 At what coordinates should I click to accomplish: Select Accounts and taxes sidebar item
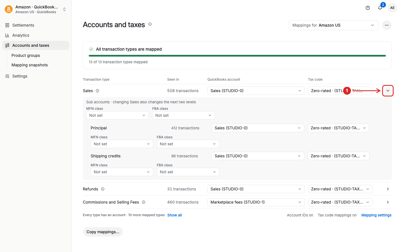pyautogui.click(x=36, y=45)
